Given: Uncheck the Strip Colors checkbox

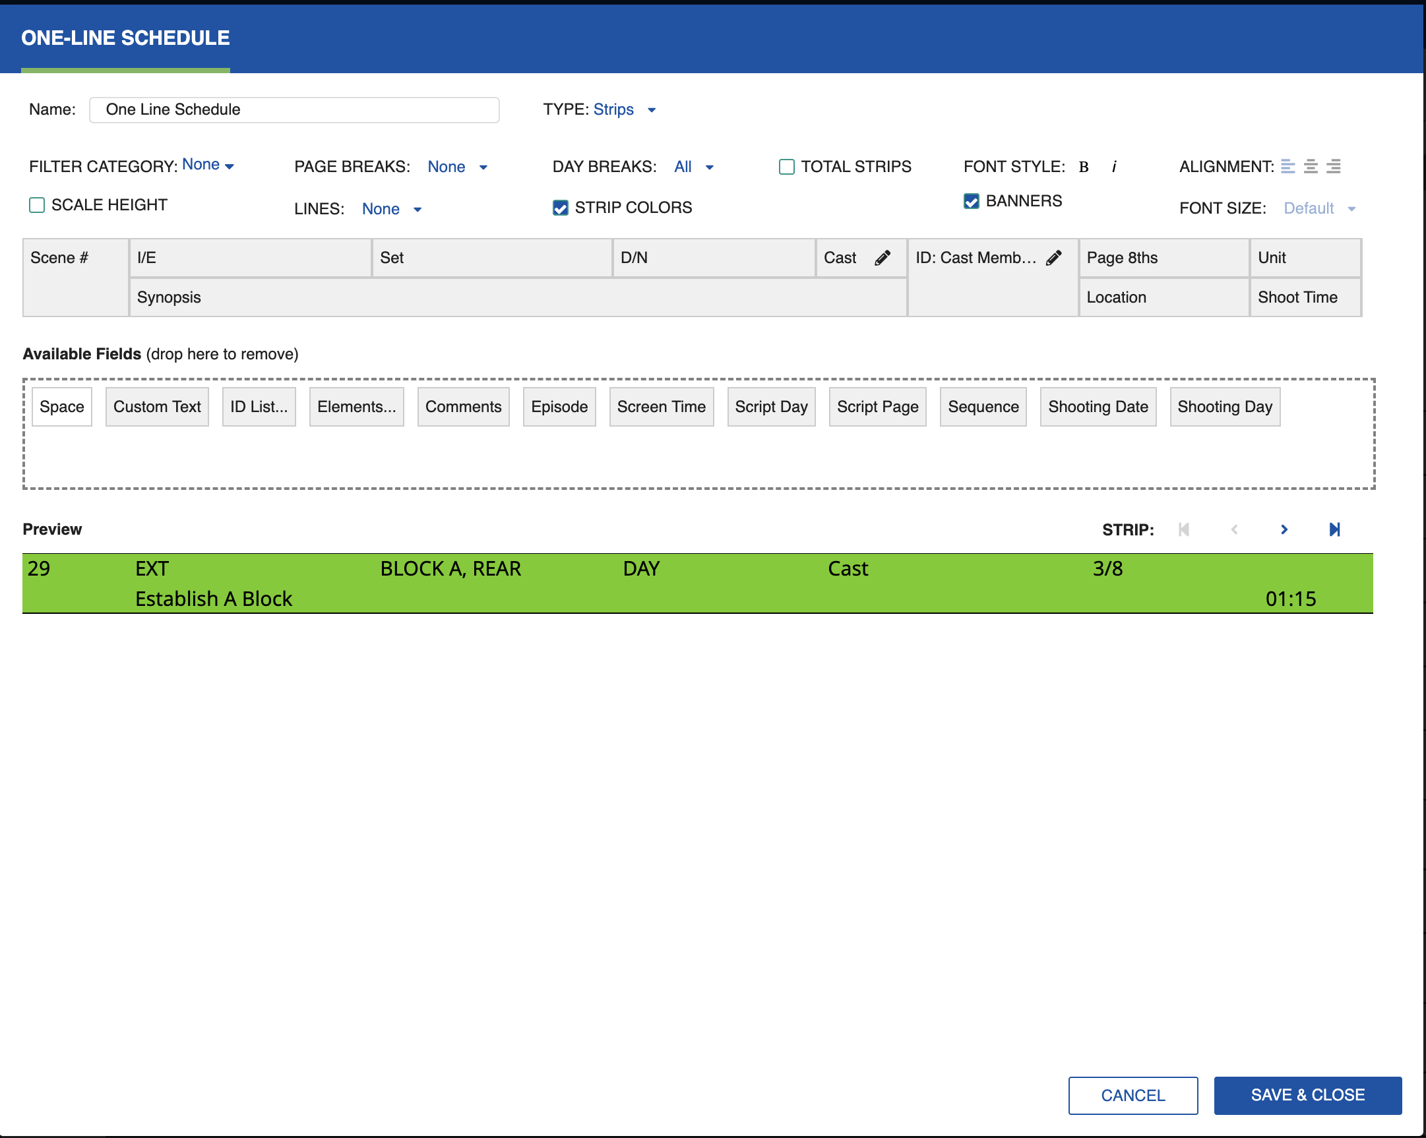Looking at the screenshot, I should point(560,208).
